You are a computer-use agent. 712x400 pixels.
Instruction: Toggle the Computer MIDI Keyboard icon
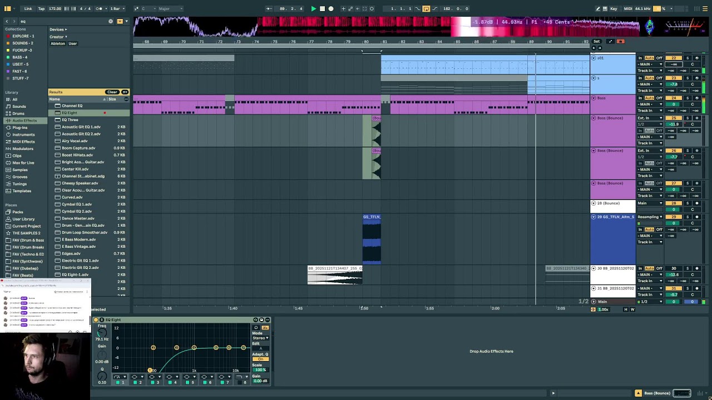tap(605, 8)
